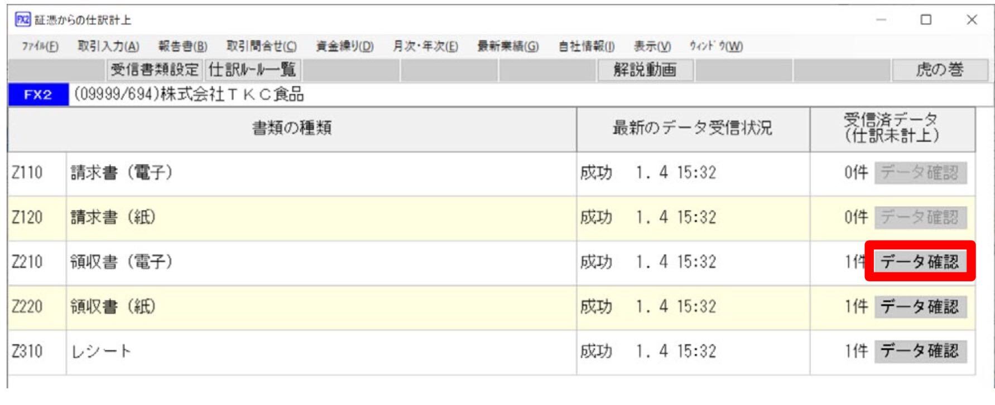Select the Z120 請求書(紙) row
The image size is (995, 405).
point(492,218)
